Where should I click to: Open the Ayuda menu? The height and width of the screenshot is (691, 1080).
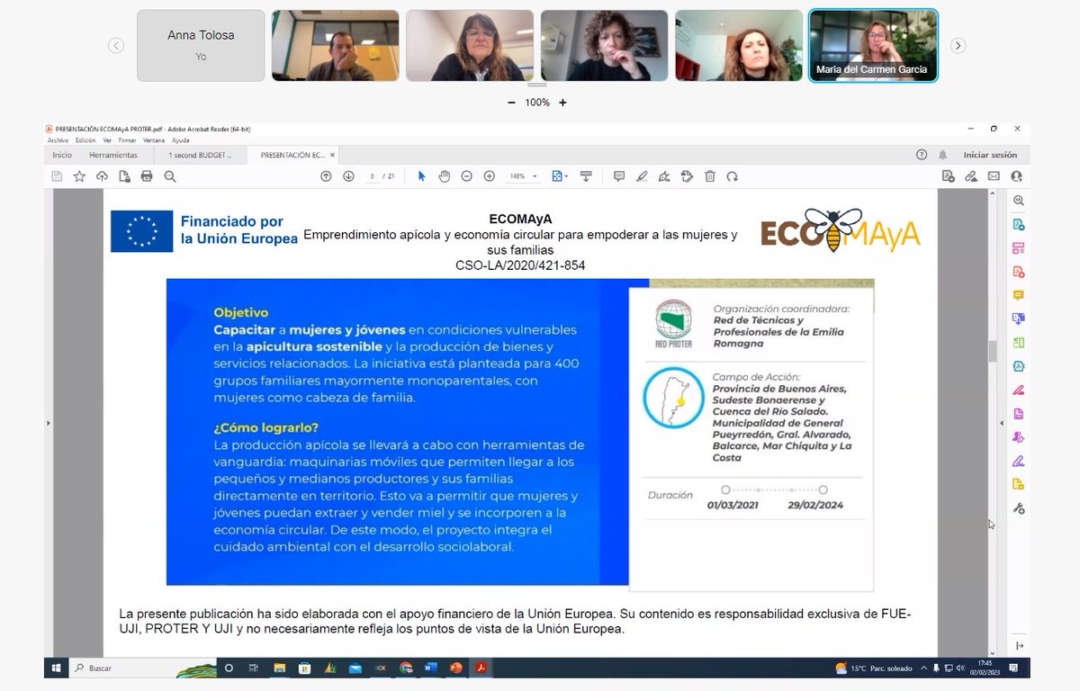(x=181, y=140)
